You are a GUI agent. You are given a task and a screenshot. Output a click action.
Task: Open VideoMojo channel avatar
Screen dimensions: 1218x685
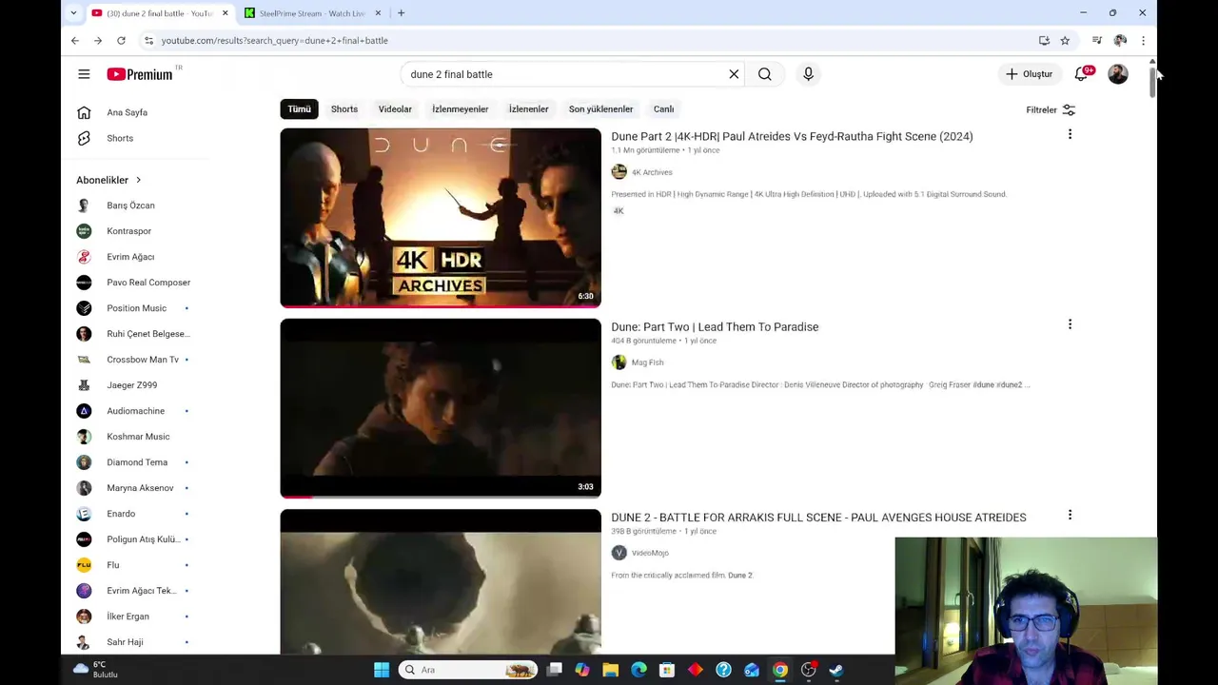[x=619, y=553]
